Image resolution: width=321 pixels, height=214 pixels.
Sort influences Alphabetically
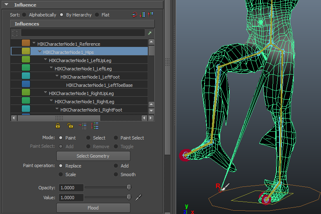24,15
